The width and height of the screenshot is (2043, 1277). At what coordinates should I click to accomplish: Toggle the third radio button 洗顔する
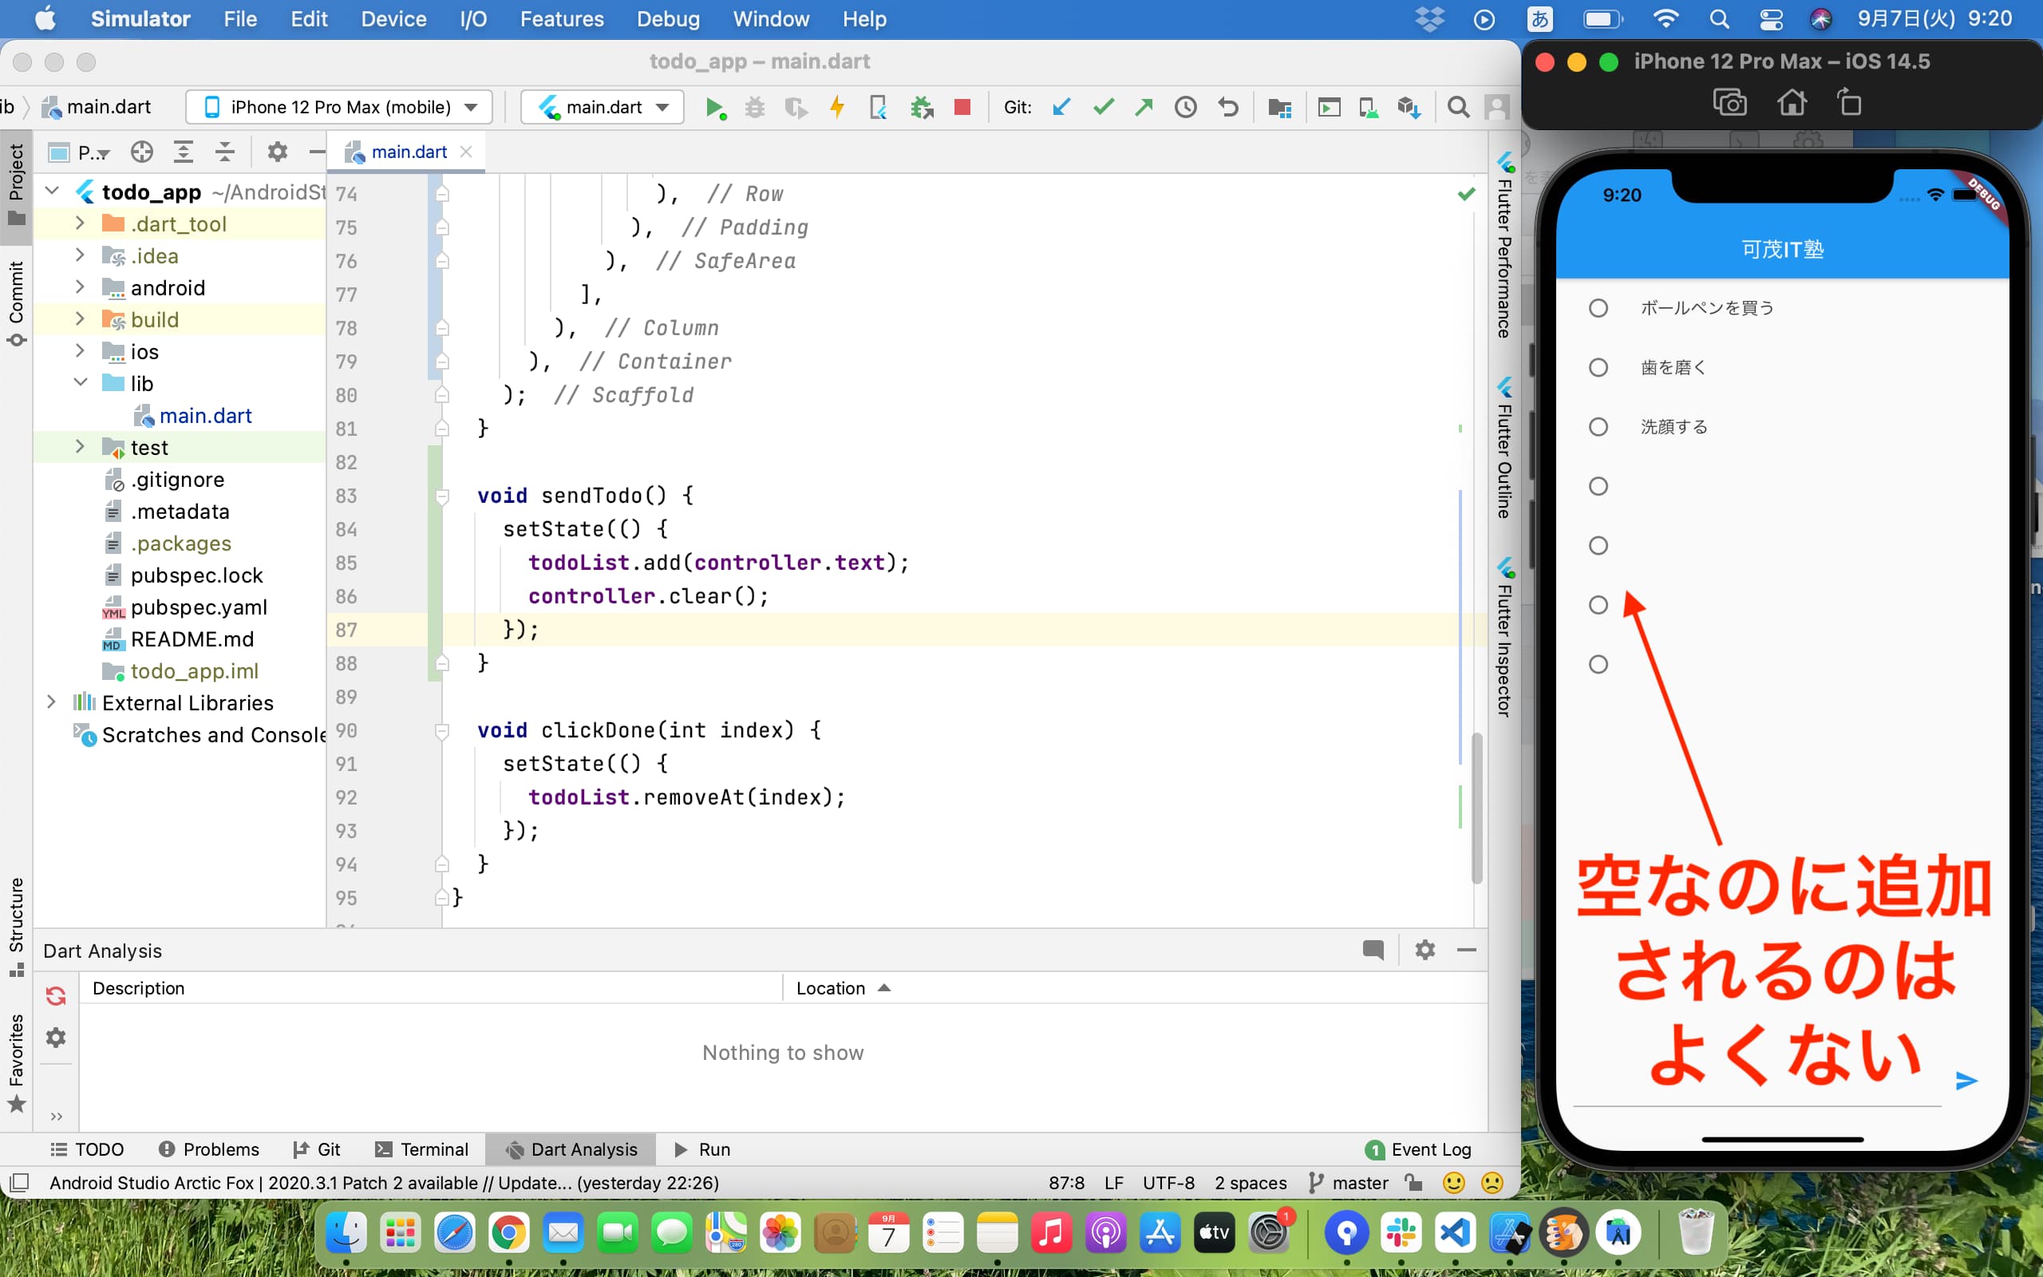[x=1598, y=427]
